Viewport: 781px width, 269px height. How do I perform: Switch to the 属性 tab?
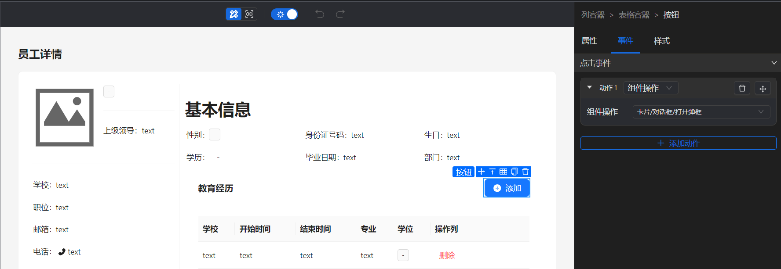coord(589,41)
